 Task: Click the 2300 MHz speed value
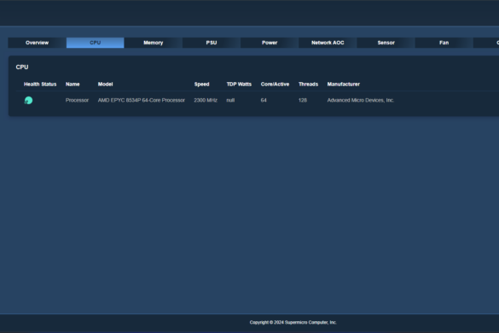coord(206,100)
